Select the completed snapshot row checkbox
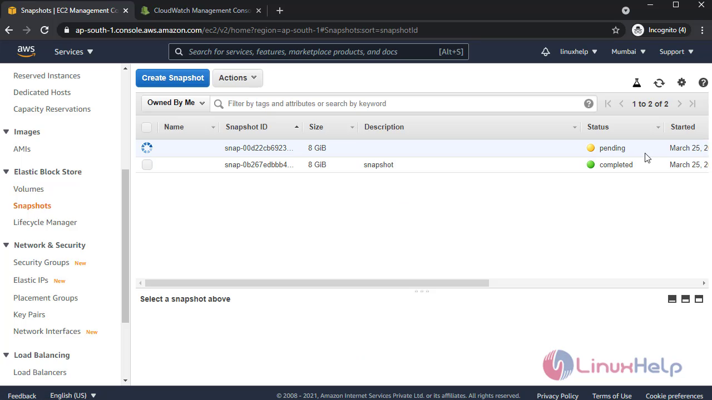Image resolution: width=712 pixels, height=400 pixels. point(147,164)
